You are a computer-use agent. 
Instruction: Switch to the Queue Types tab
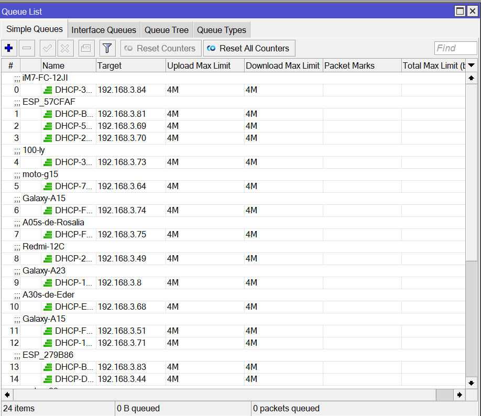coord(221,30)
